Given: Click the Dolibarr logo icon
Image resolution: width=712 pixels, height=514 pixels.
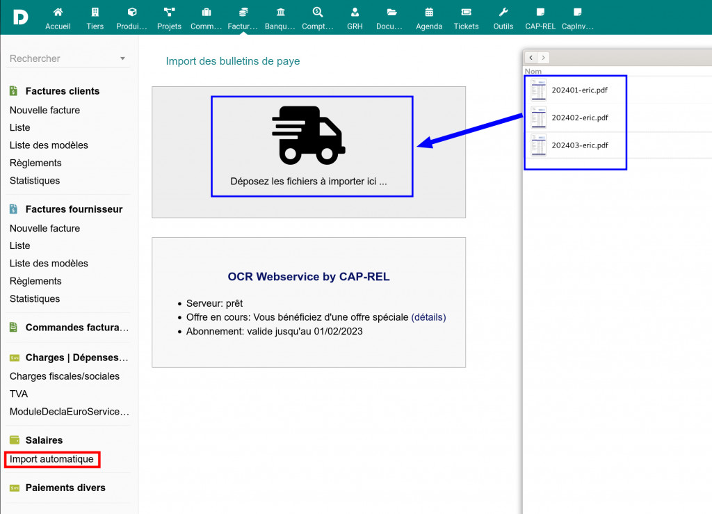Looking at the screenshot, I should click(x=20, y=17).
